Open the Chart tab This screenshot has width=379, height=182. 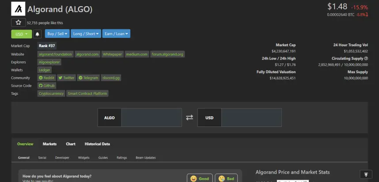(71, 144)
